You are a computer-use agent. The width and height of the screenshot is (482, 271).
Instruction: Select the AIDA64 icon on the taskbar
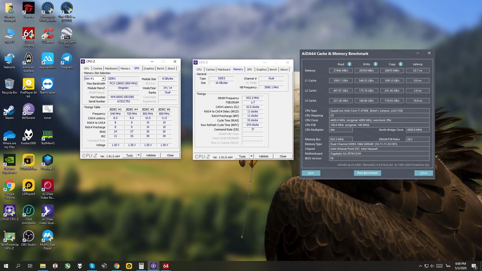pos(165,266)
